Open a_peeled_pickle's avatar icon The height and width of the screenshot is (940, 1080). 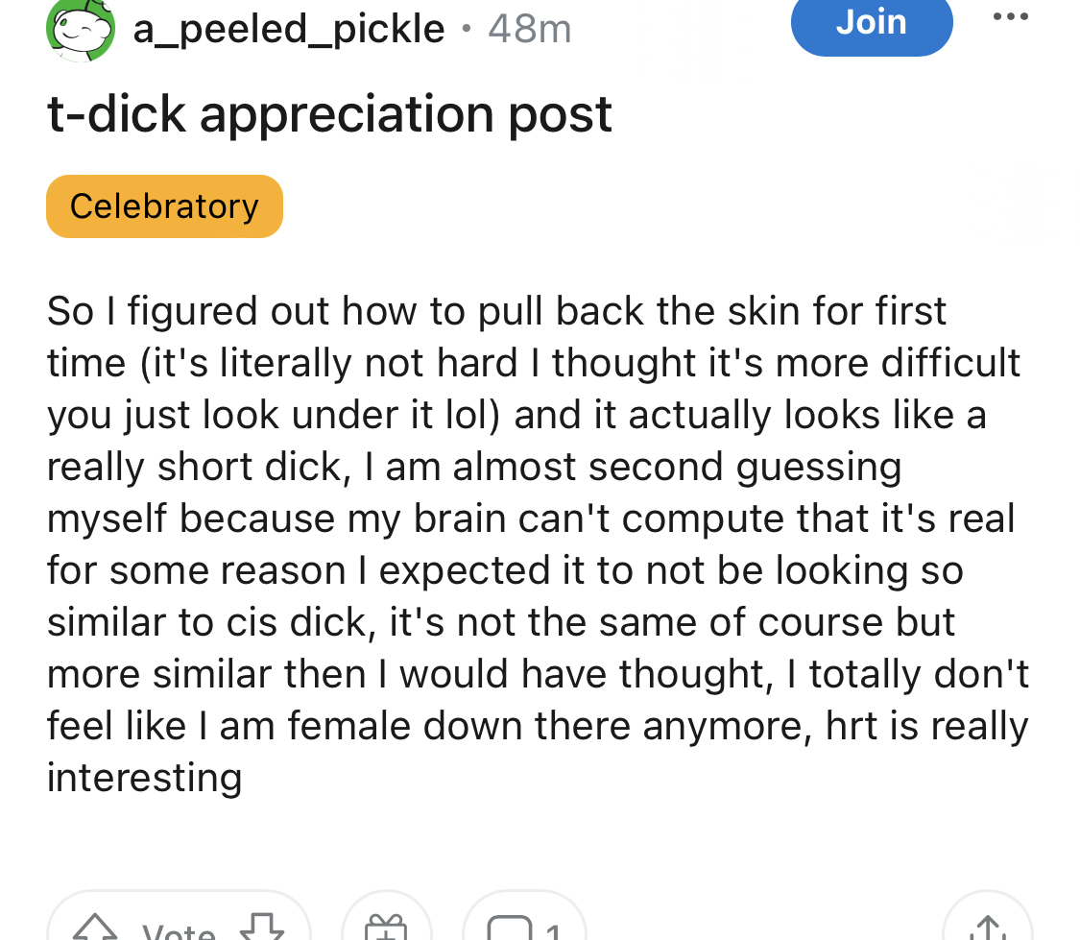coord(81,29)
